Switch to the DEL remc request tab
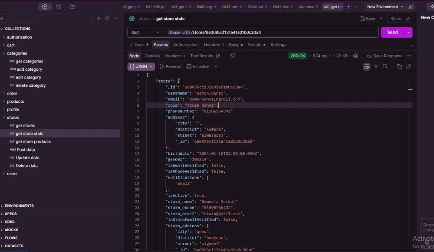 [x=308, y=7]
